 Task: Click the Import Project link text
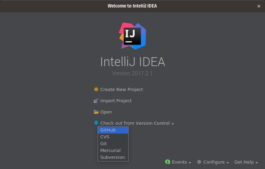116,101
